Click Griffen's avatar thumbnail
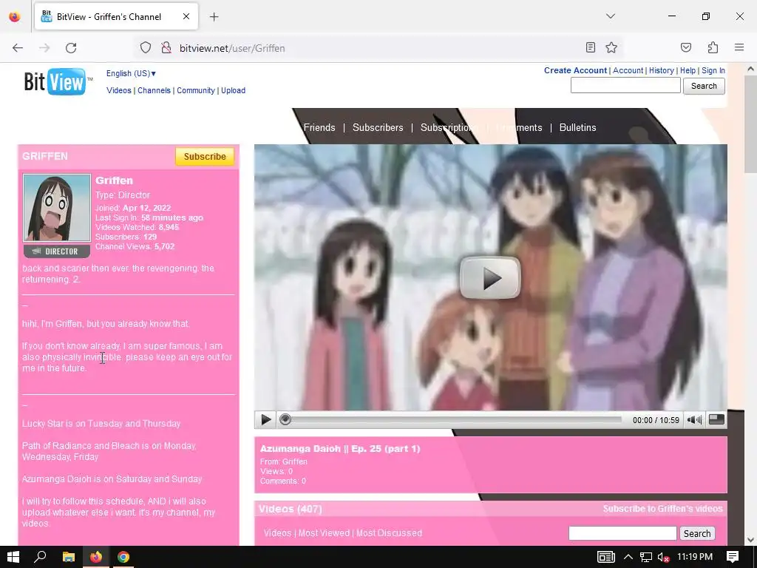The width and height of the screenshot is (757, 568). (57, 208)
